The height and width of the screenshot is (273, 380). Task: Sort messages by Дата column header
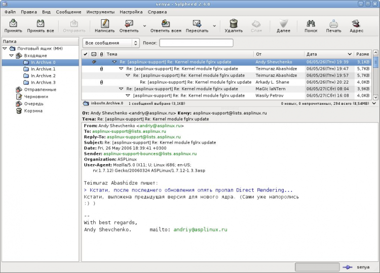tap(328, 54)
